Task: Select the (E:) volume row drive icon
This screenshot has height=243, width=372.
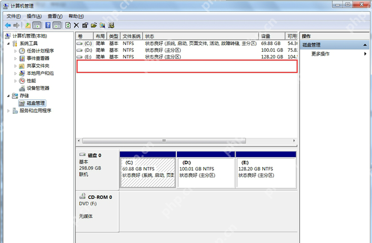Action: [x=80, y=57]
